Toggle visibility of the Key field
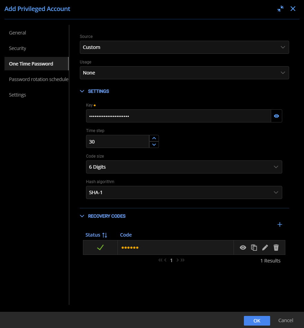The width and height of the screenshot is (304, 328). 276,116
